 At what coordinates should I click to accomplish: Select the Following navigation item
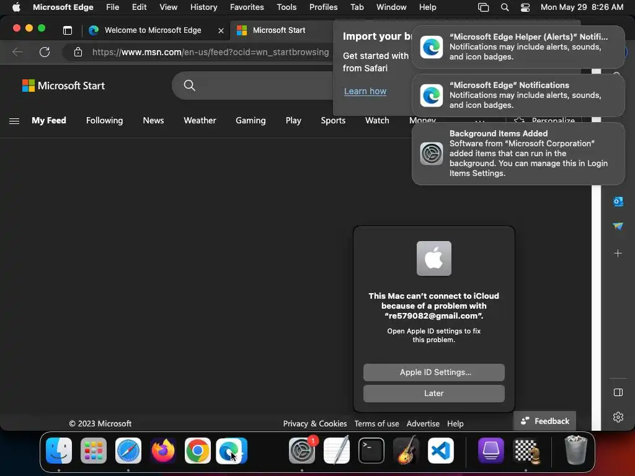coord(104,121)
